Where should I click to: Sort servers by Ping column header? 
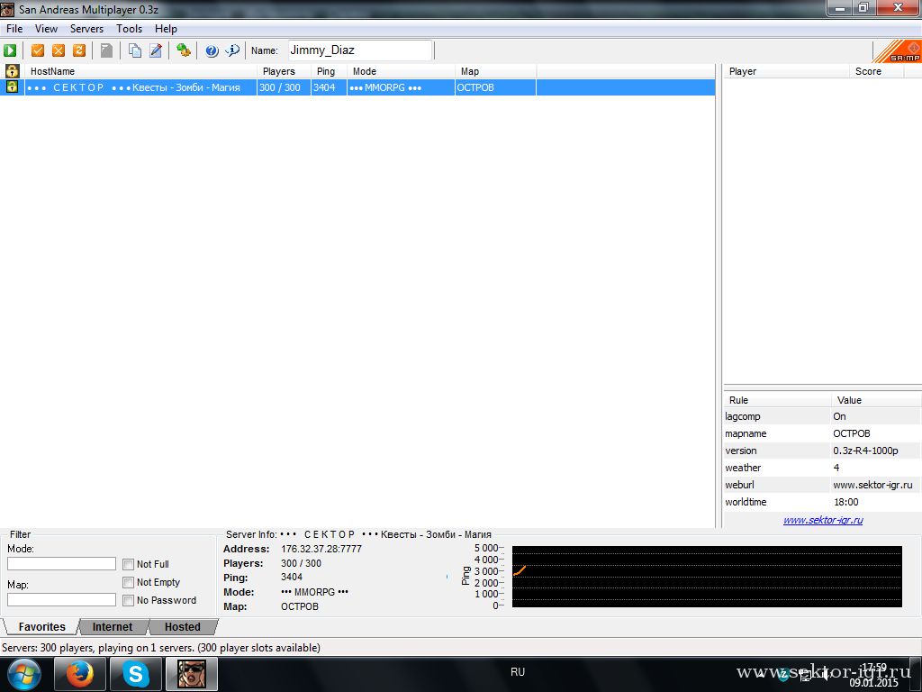[329, 71]
